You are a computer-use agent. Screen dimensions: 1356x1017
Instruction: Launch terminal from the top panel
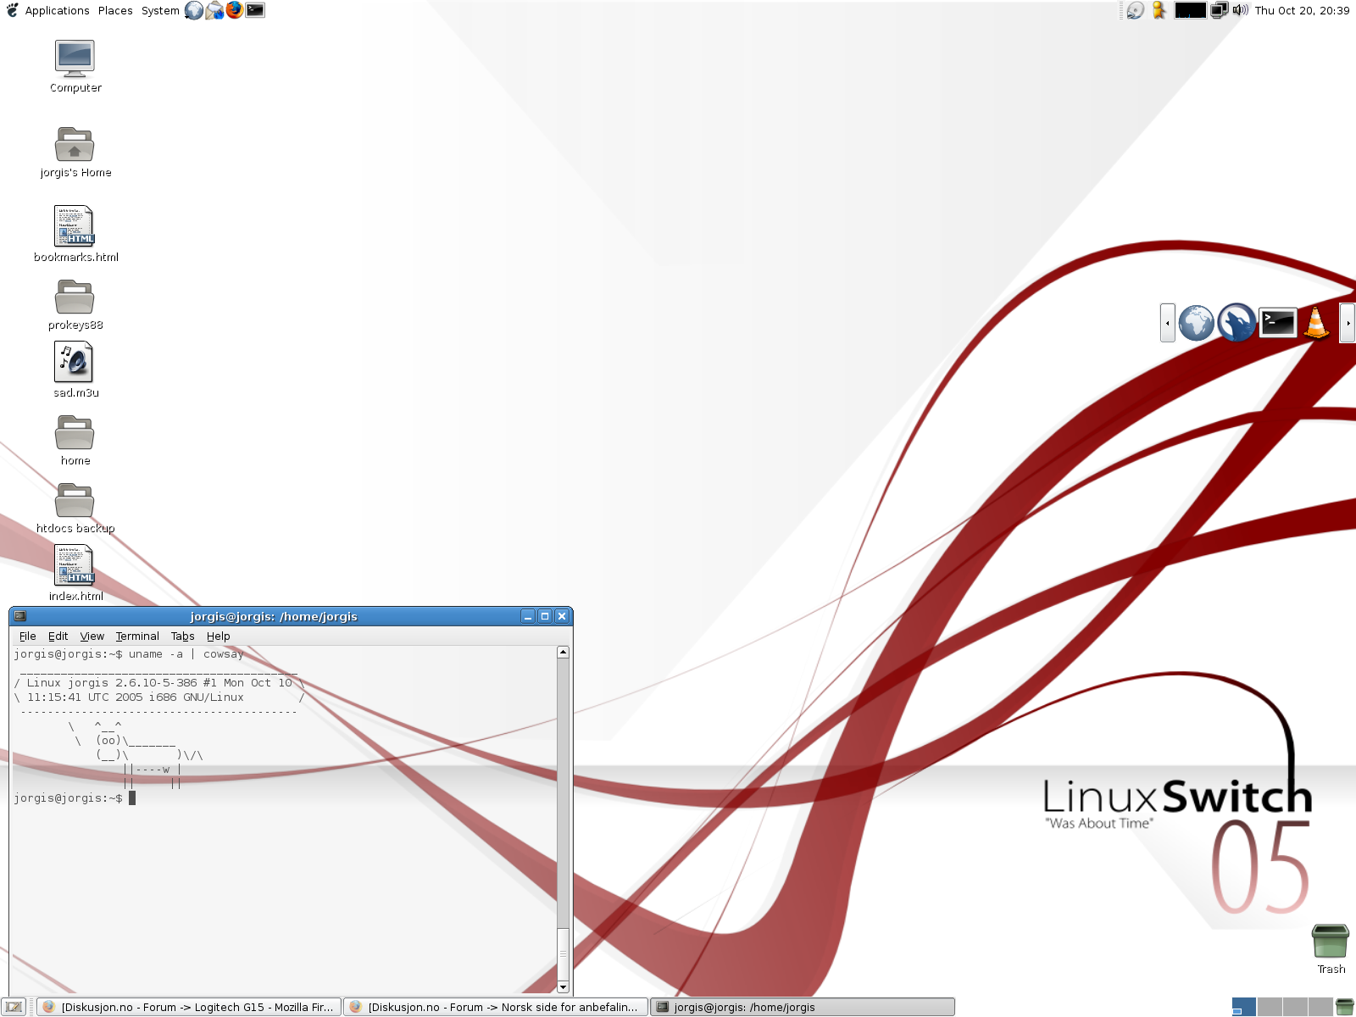click(255, 10)
